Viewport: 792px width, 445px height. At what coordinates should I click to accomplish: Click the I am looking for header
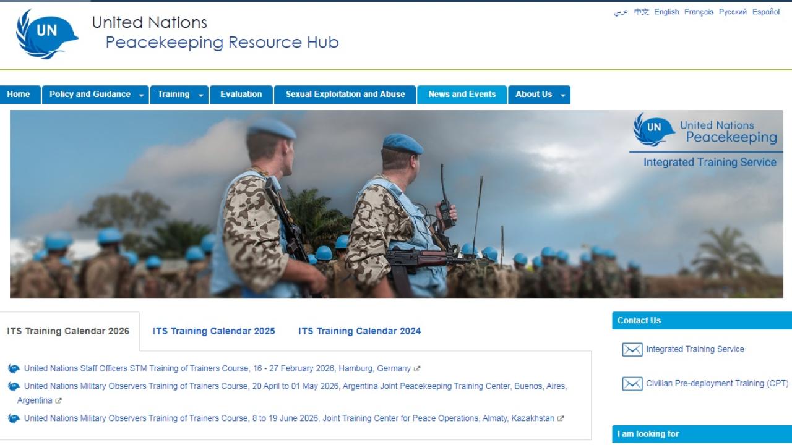[x=702, y=434]
